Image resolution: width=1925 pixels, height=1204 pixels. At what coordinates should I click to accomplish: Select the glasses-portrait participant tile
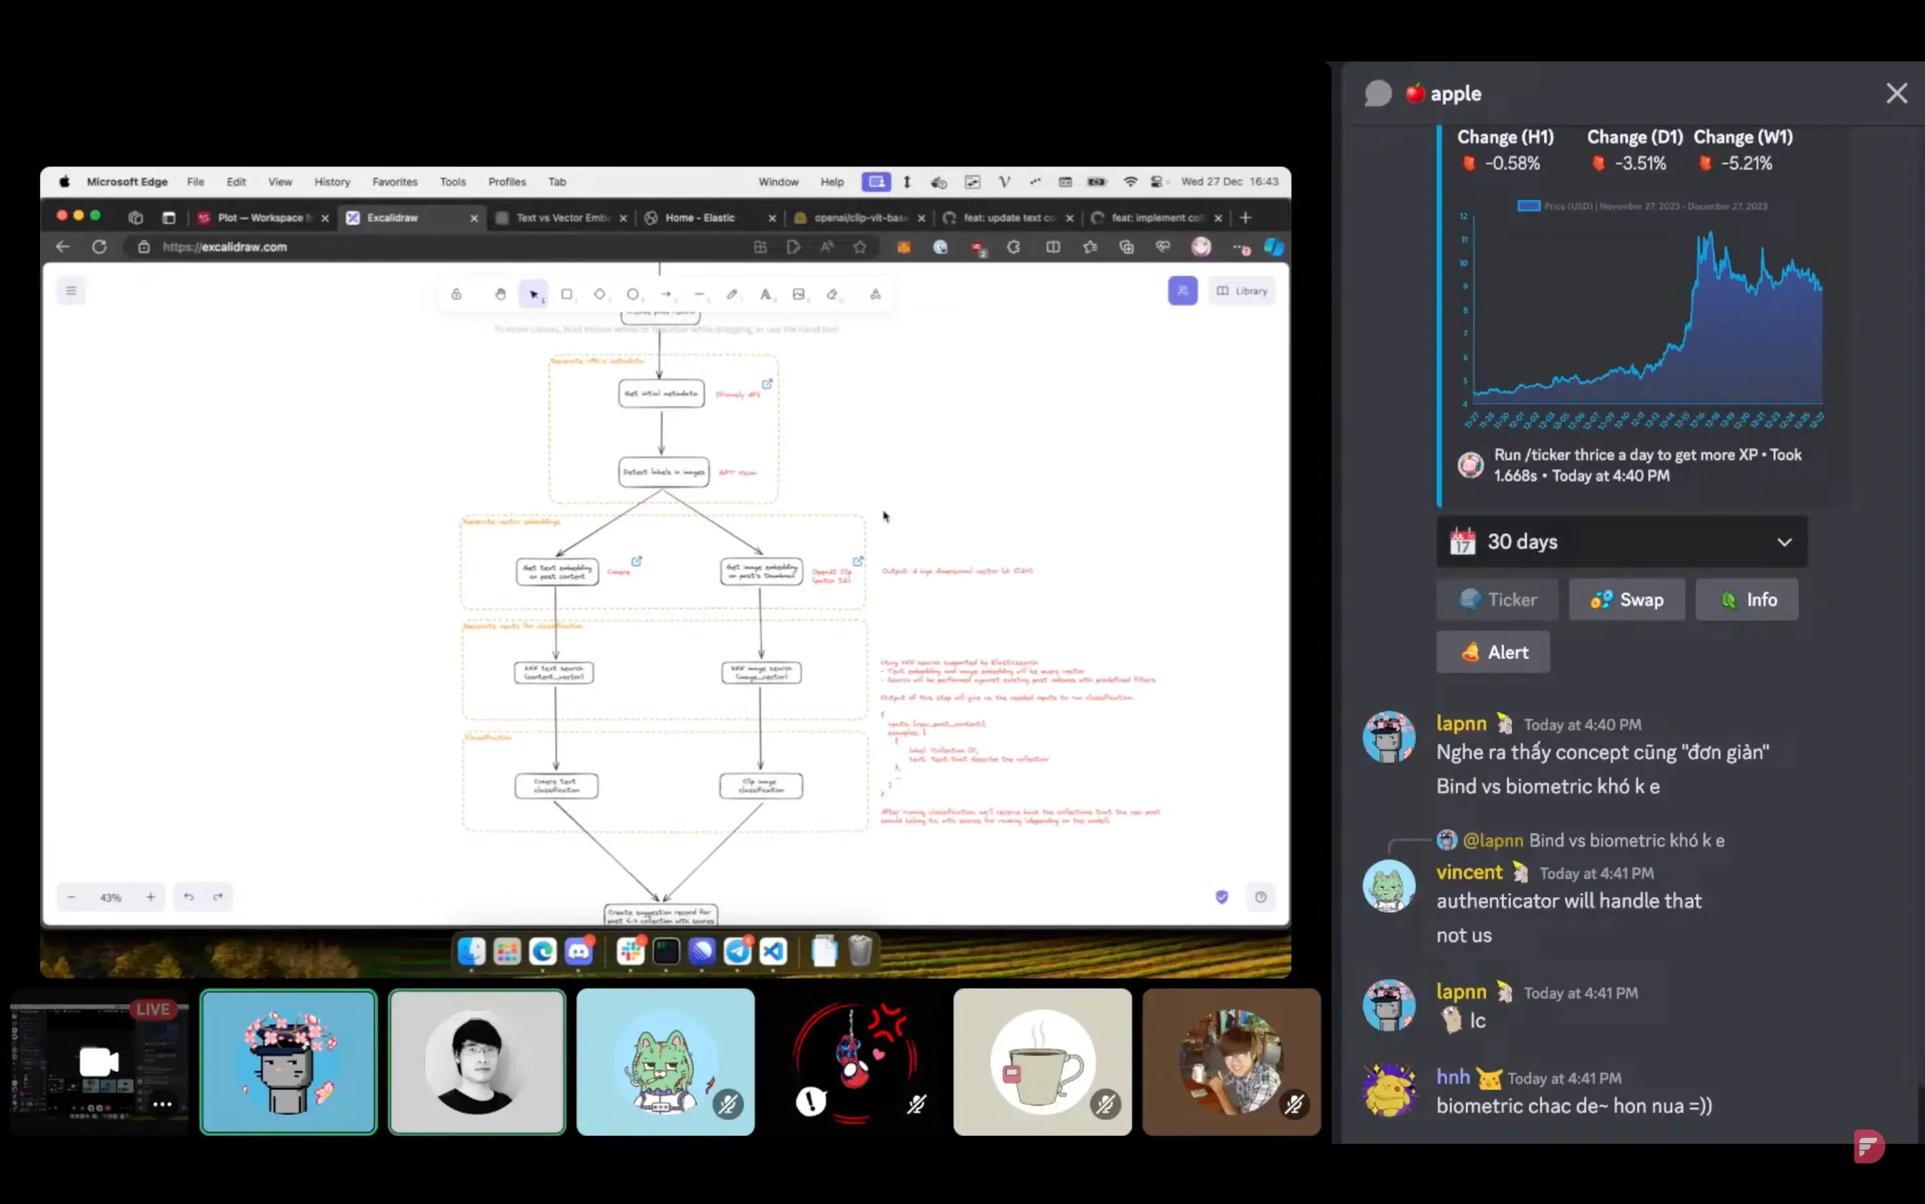pyautogui.click(x=477, y=1062)
